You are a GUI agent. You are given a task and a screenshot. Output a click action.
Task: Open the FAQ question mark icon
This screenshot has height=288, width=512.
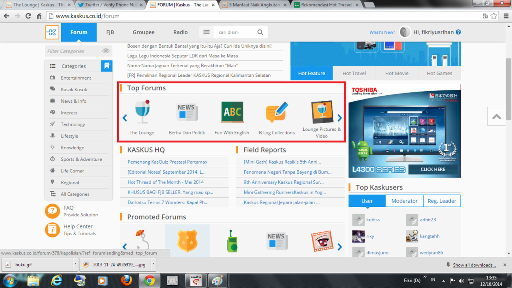pos(52,211)
